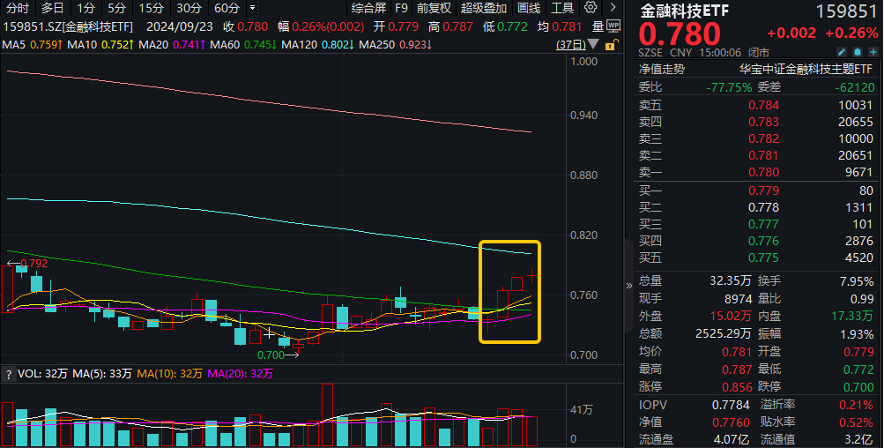Select the 30分 period tab
This screenshot has width=884, height=448.
tap(189, 8)
